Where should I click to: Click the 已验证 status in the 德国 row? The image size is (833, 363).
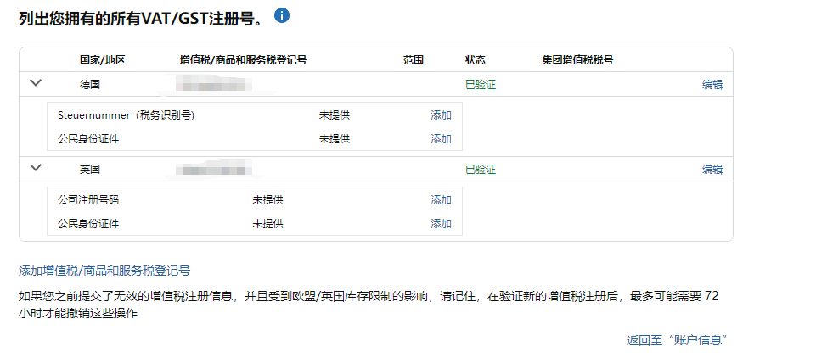(481, 84)
